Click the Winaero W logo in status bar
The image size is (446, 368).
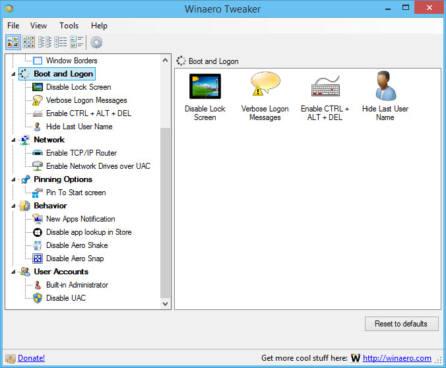pos(355,358)
